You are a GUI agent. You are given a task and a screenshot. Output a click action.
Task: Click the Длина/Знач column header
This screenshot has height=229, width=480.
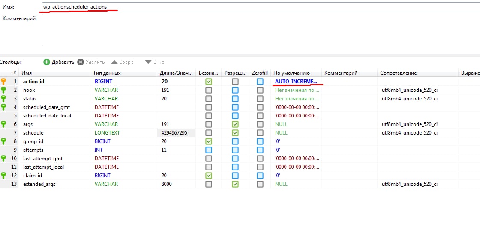pyautogui.click(x=177, y=73)
